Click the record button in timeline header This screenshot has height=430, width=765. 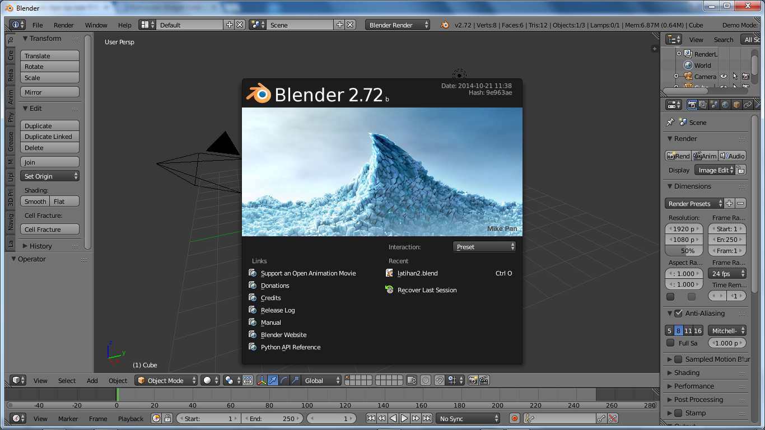point(515,418)
